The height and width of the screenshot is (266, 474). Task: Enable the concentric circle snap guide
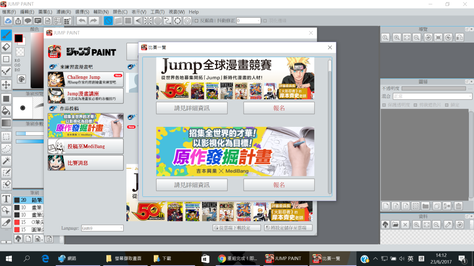pyautogui.click(x=158, y=21)
